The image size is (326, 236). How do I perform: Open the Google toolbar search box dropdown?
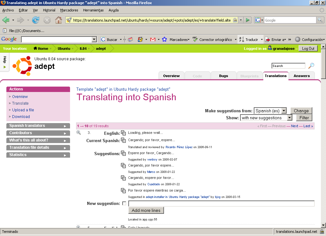pyautogui.click(x=94, y=39)
